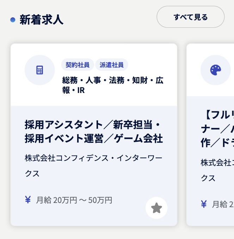
Task: Click the paint palette category icon
Action: point(215,70)
